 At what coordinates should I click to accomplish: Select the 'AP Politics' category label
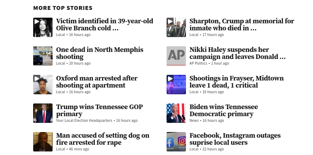tap(198, 63)
